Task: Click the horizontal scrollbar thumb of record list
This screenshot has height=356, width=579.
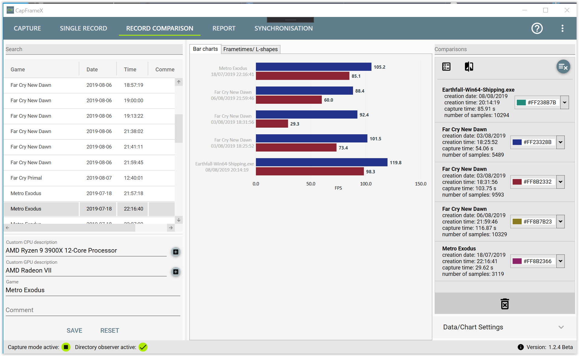Action: pos(74,228)
